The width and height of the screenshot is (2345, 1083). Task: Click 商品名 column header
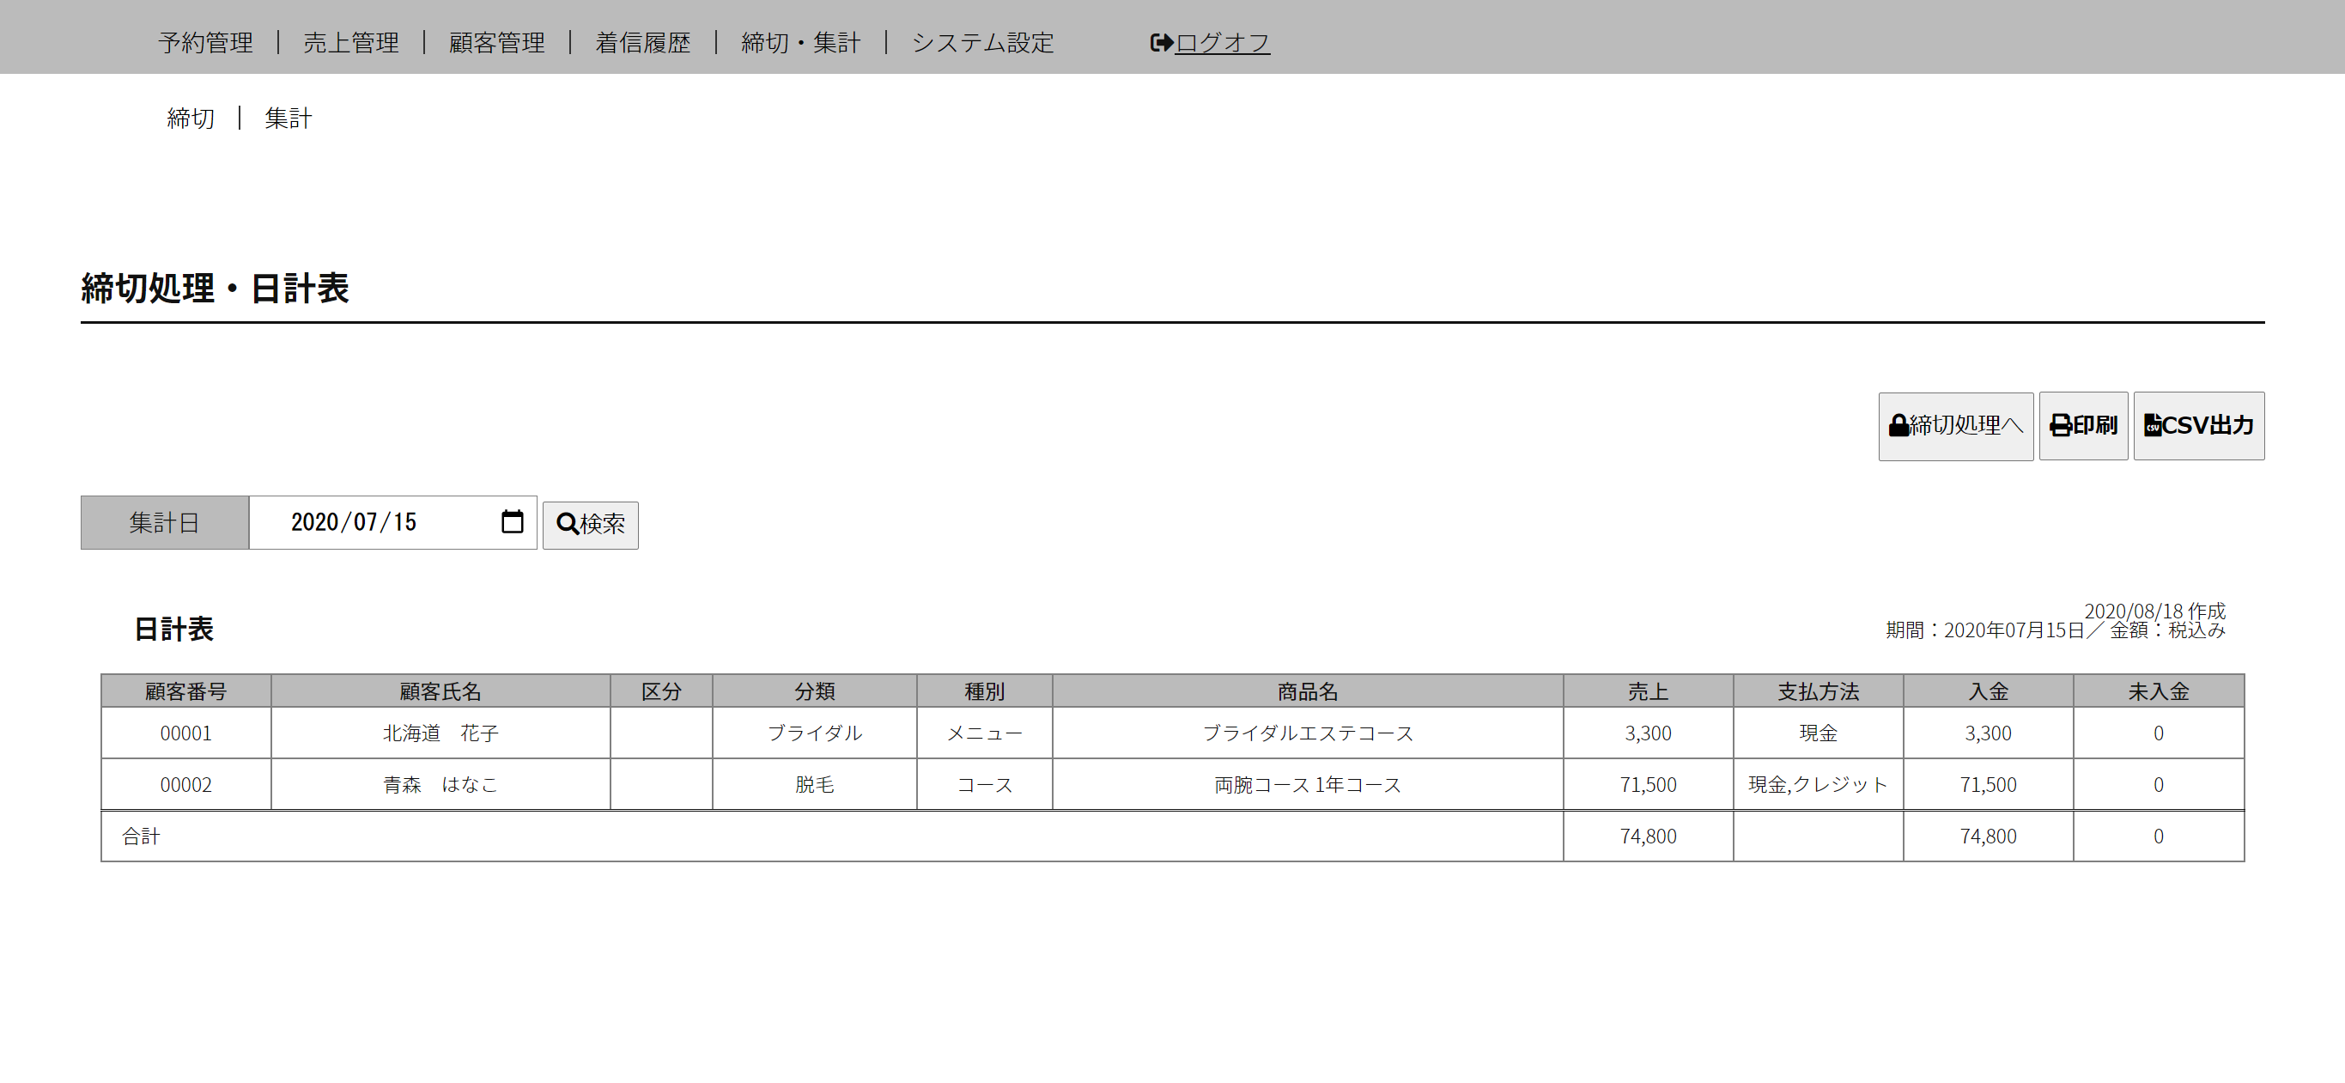[x=1308, y=691]
